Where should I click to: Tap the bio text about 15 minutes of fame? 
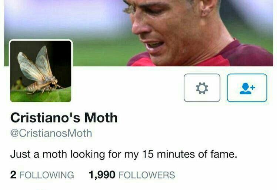(124, 154)
